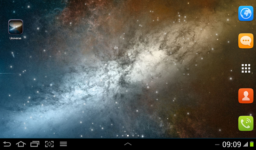Image resolution: width=256 pixels, height=150 pixels.
Task: Show recent apps from navigation bar
Action: coord(35,144)
